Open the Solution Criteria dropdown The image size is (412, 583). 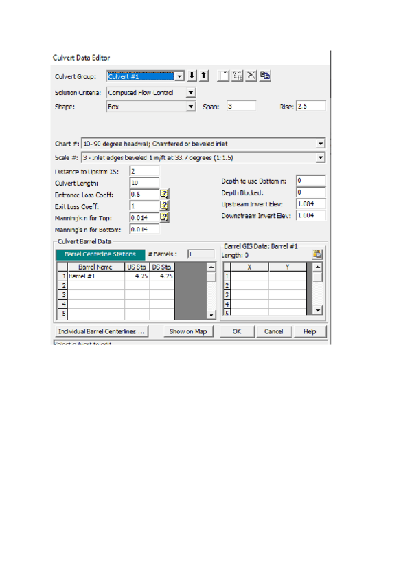(x=191, y=92)
